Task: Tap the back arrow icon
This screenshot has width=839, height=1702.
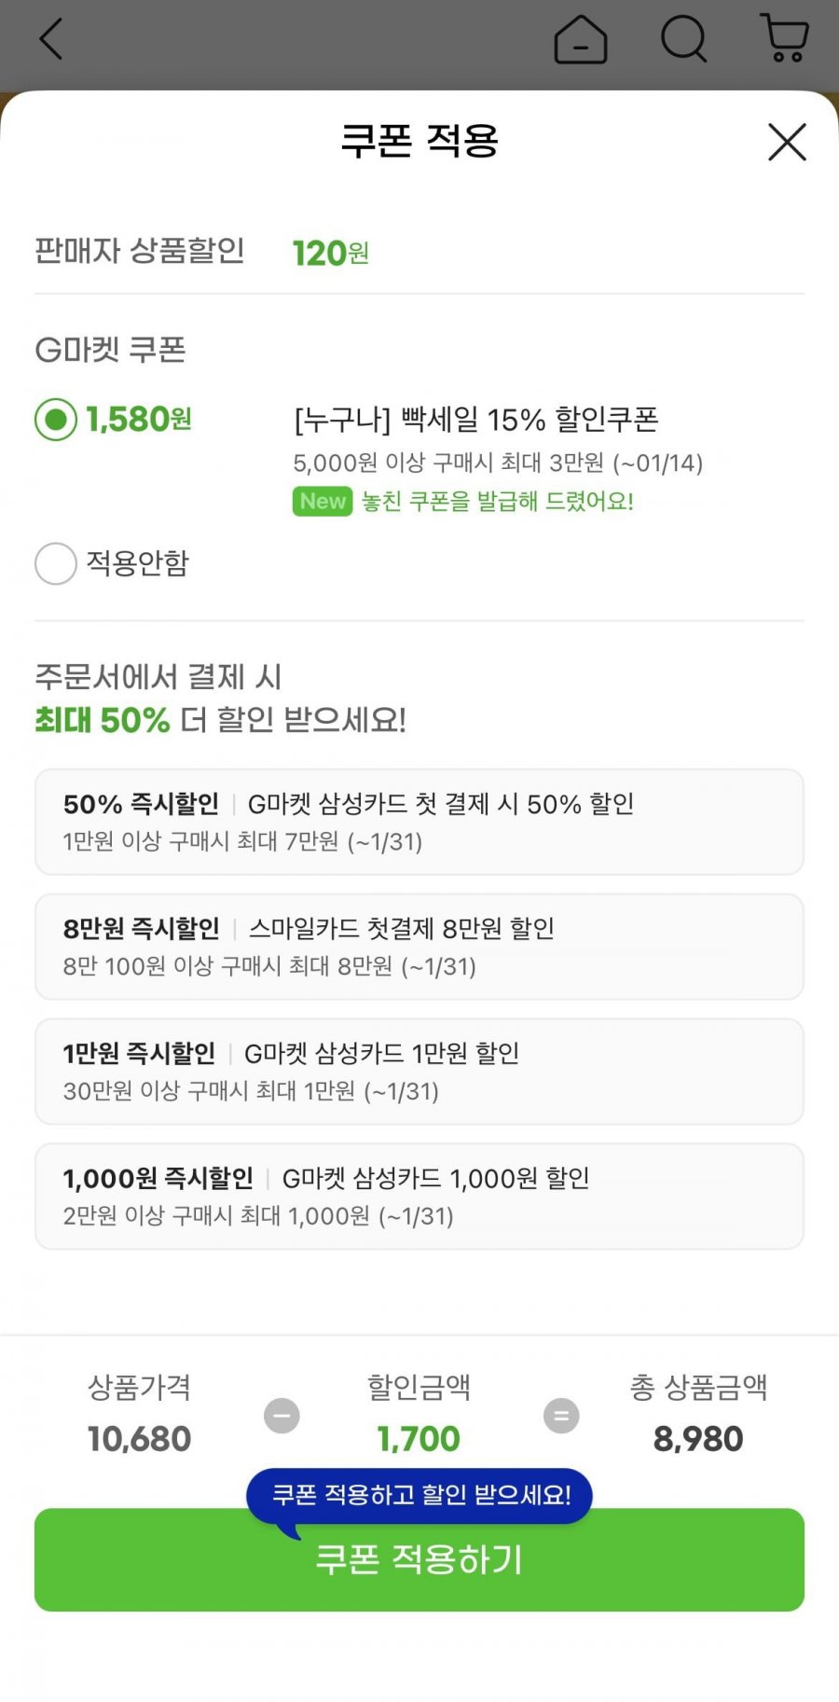Action: (51, 40)
